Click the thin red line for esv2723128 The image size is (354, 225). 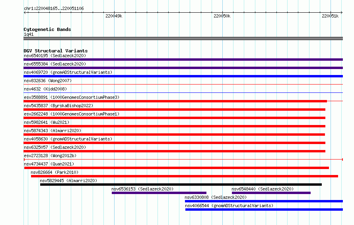(x=183, y=160)
